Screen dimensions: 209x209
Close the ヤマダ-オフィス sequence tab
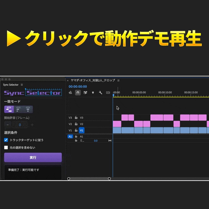68,80
